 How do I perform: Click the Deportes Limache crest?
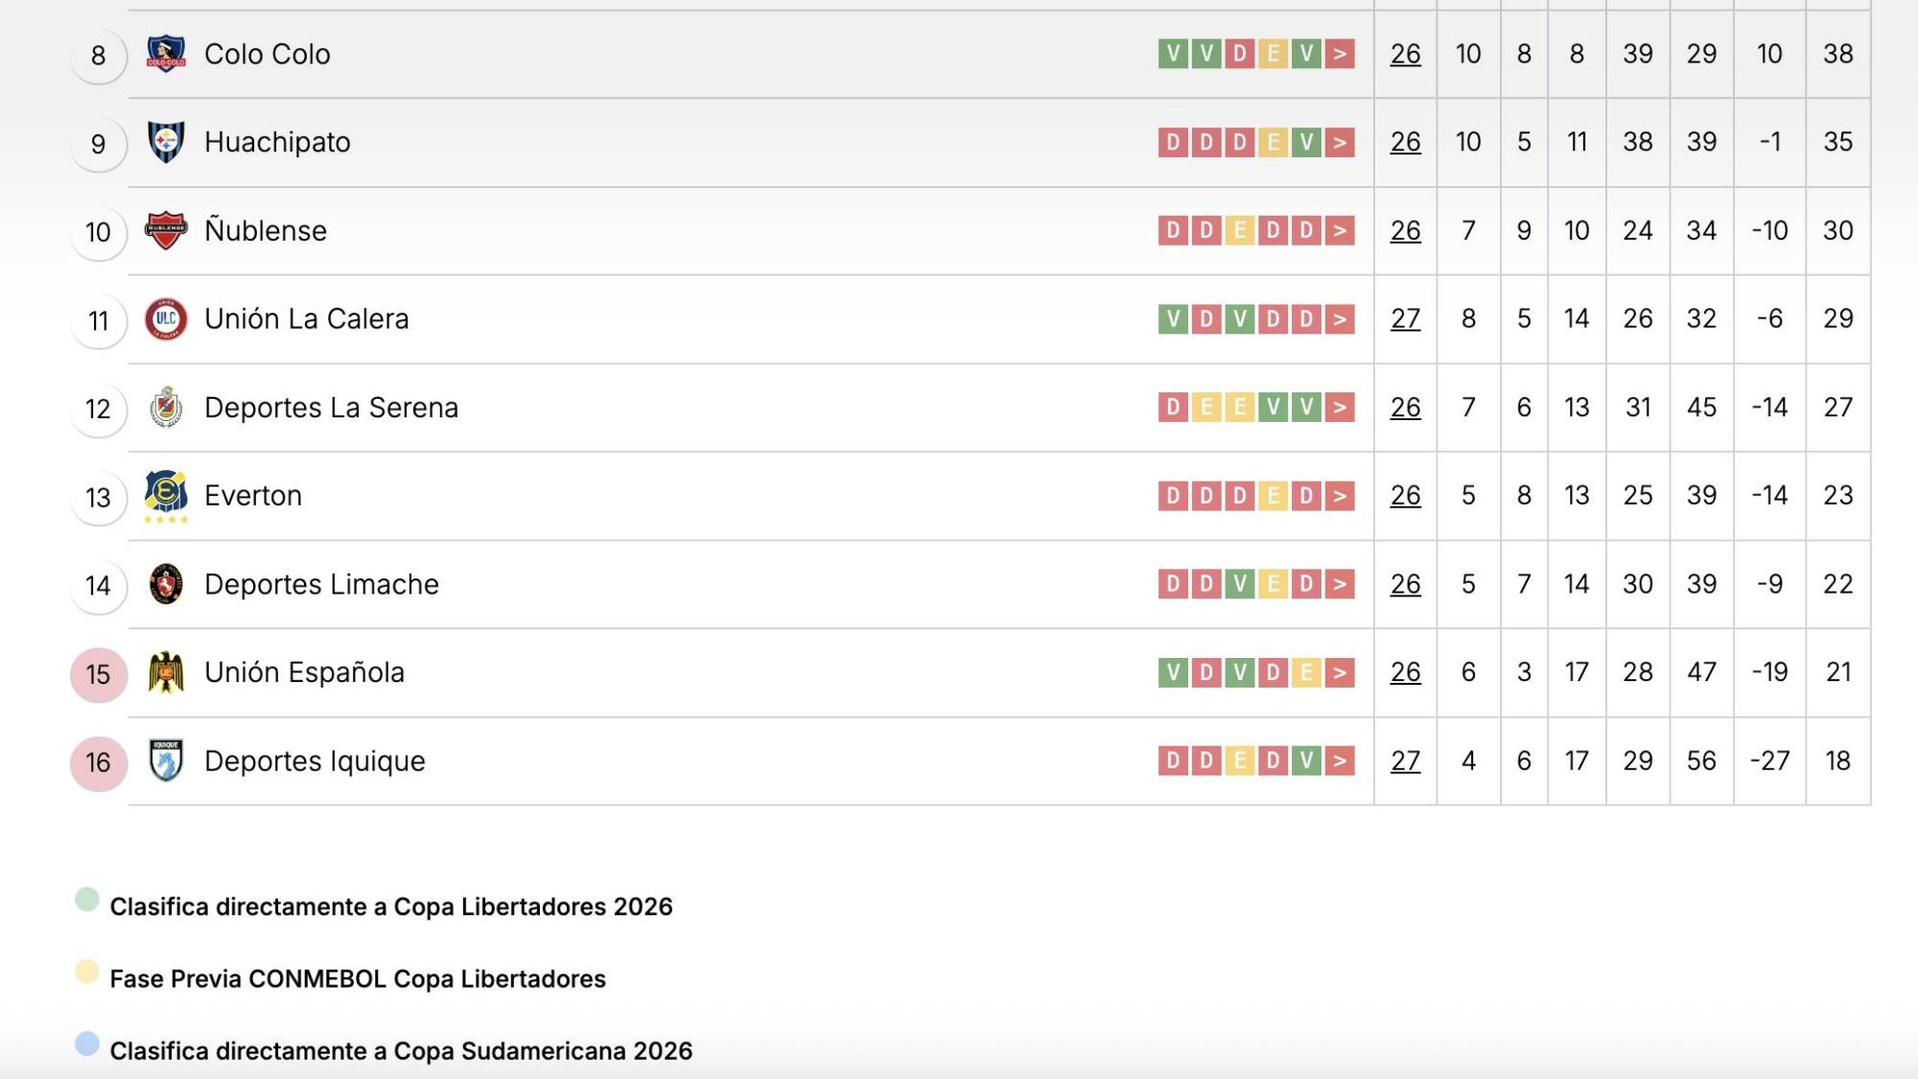165,583
